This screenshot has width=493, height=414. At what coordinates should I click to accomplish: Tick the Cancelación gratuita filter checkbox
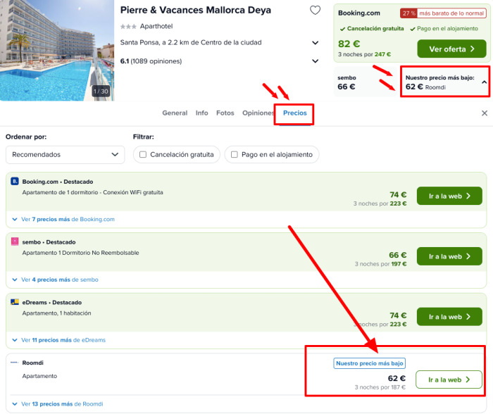tap(143, 154)
